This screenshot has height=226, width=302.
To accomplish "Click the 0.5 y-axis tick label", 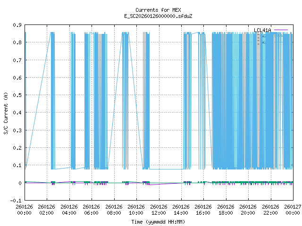I will (17, 95).
